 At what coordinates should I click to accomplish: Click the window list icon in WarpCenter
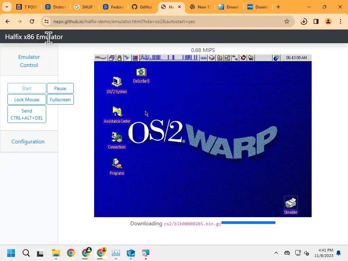tap(112, 58)
